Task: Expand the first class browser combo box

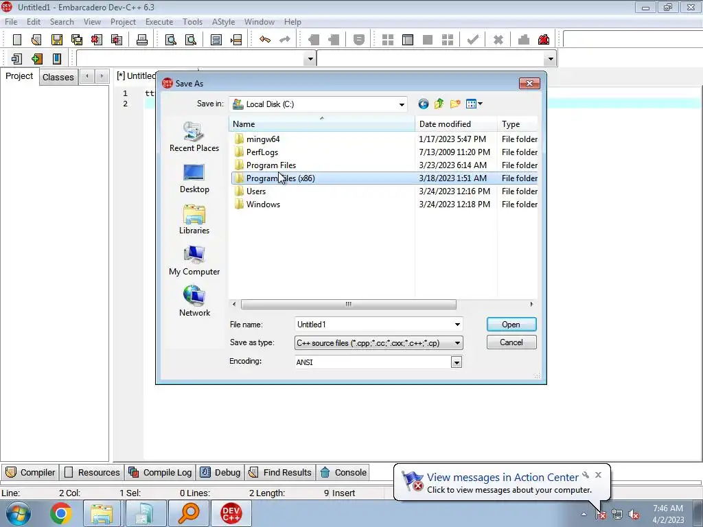Action: point(310,59)
